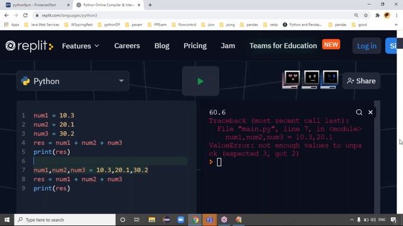Viewport: 403px width, 226px height.
Task: Open zoom magnifier in address bar
Action: tap(356, 15)
